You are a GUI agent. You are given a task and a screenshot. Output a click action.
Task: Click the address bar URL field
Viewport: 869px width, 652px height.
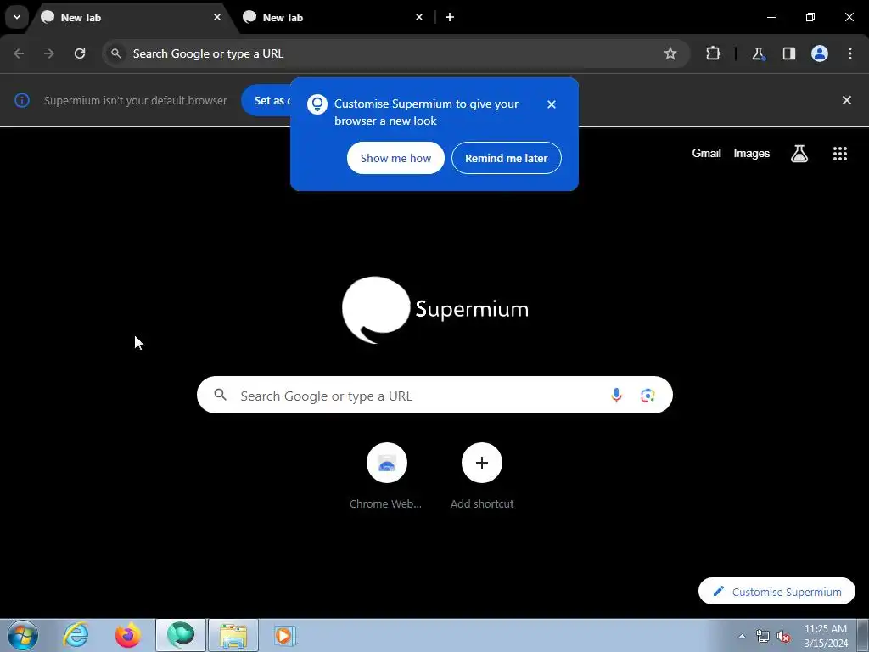[x=395, y=53]
